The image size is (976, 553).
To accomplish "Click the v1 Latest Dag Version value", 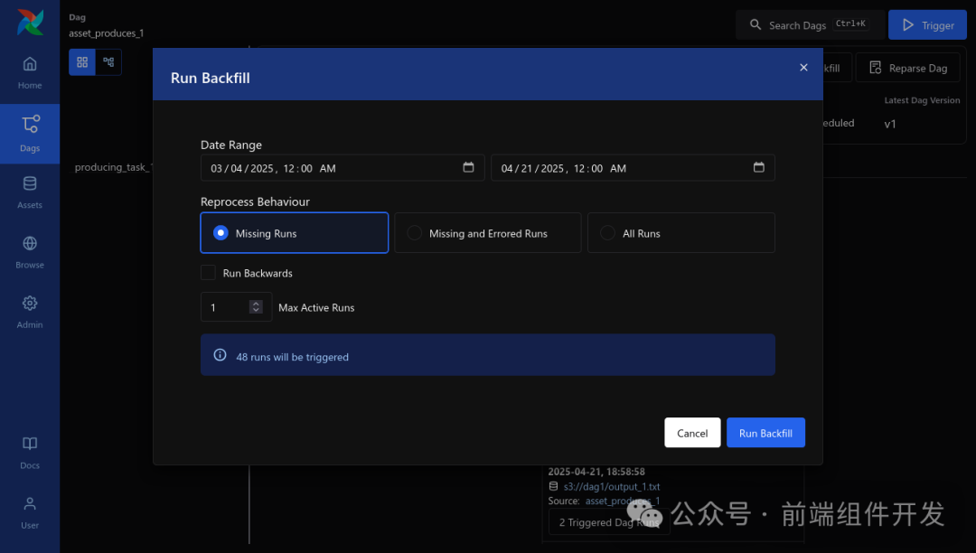I will 890,124.
